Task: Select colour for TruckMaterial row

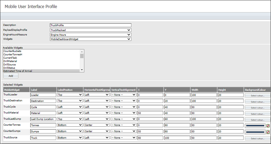Action: click(x=257, y=114)
